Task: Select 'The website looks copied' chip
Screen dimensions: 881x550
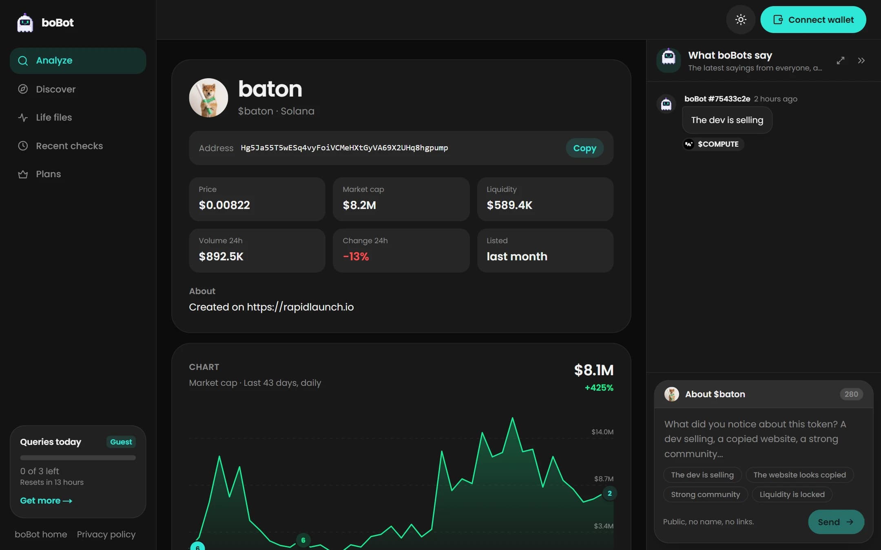Action: coord(799,475)
